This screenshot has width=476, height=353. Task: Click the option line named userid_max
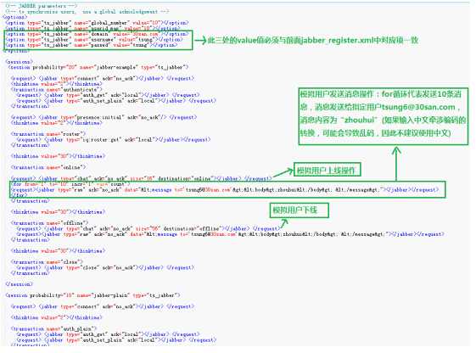pyautogui.click(x=92, y=28)
